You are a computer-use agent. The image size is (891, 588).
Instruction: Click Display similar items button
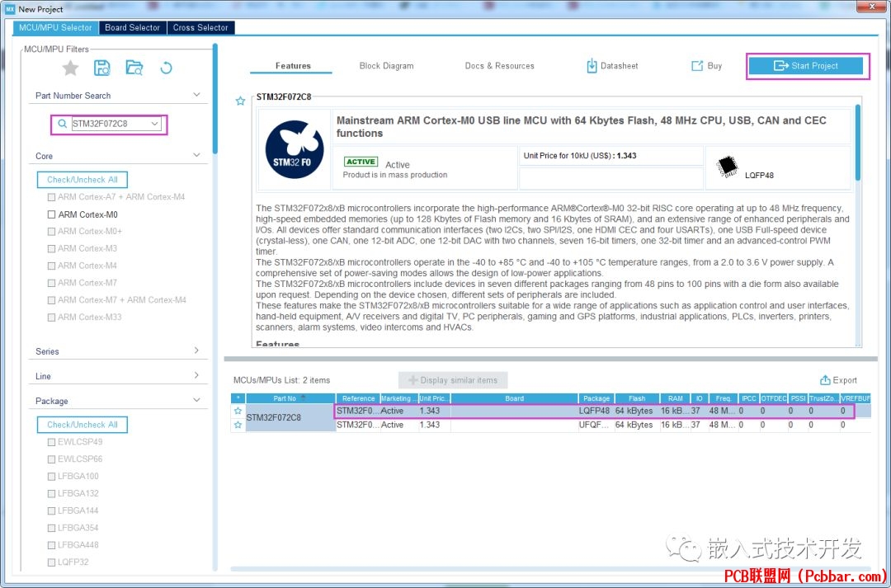point(453,380)
